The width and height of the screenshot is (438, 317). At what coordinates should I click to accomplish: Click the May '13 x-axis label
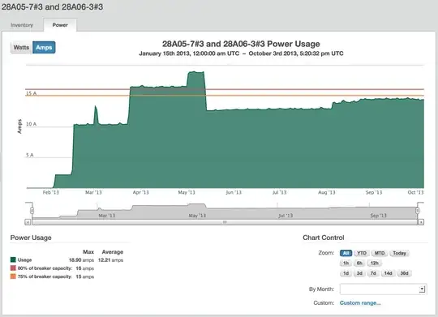(187, 192)
